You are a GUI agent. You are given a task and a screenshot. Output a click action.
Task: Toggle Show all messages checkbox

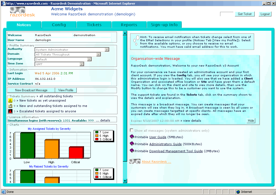(x=132, y=130)
